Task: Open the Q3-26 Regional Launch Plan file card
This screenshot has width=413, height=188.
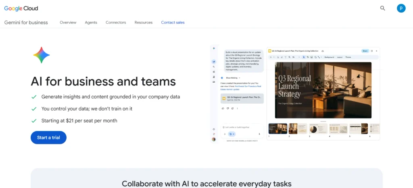Action: click(242, 98)
